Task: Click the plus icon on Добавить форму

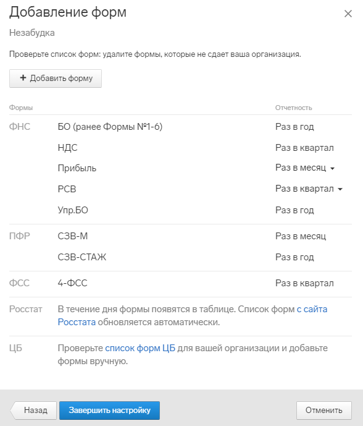Action: point(23,78)
